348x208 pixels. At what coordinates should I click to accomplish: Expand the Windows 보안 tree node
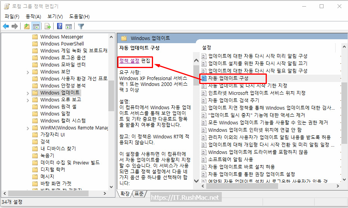(28, 72)
